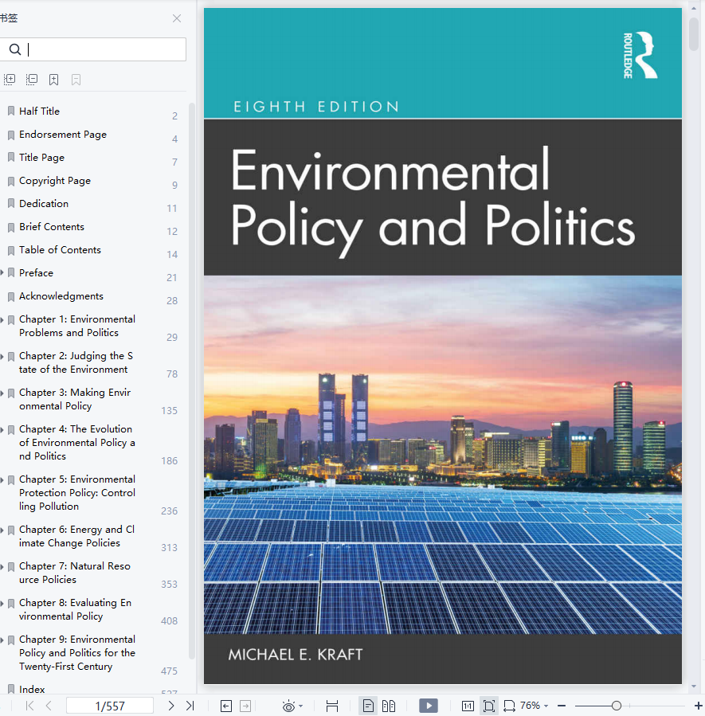Click bookmark icon beside Acknowledgments

click(x=11, y=296)
